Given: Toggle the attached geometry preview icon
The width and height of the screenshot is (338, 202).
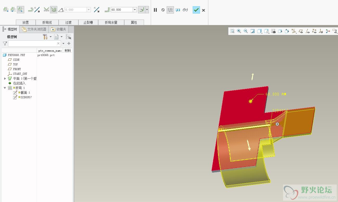Looking at the screenshot, I should coord(178,10).
